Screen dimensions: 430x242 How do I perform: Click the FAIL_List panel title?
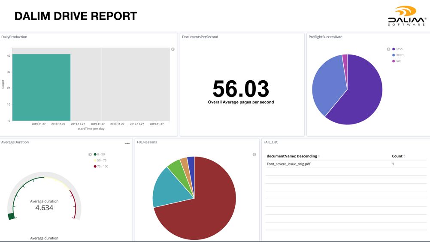click(x=271, y=142)
